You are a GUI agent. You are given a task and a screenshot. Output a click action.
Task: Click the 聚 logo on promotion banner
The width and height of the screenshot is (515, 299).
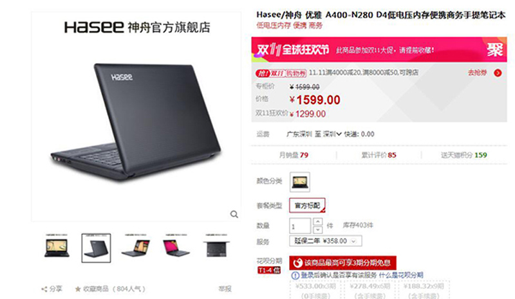click(x=495, y=50)
